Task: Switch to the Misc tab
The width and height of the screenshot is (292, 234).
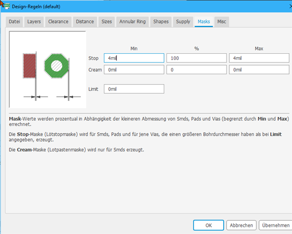Action: point(222,22)
